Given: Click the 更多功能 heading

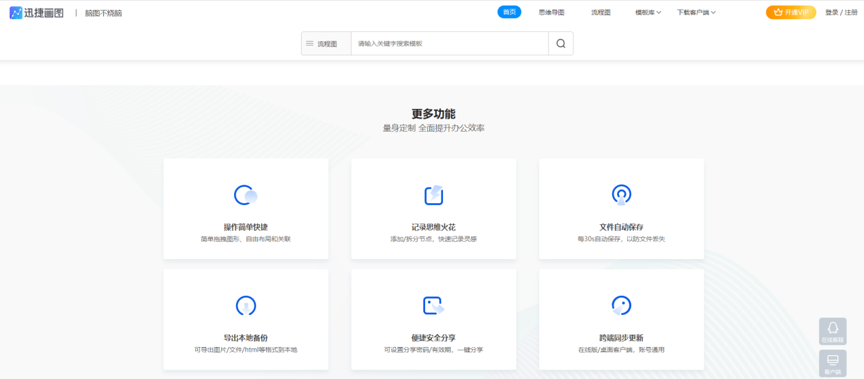Looking at the screenshot, I should [433, 114].
